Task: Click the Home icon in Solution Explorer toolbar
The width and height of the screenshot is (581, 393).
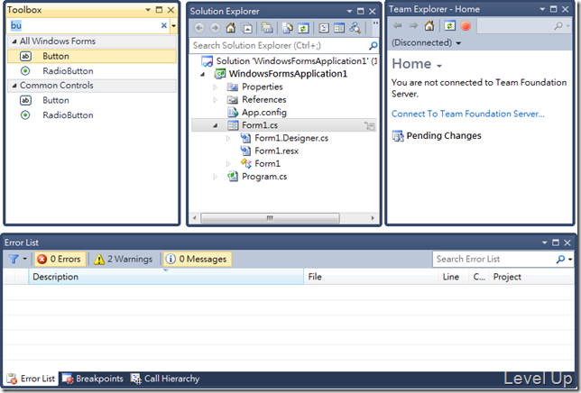Action: click(230, 28)
